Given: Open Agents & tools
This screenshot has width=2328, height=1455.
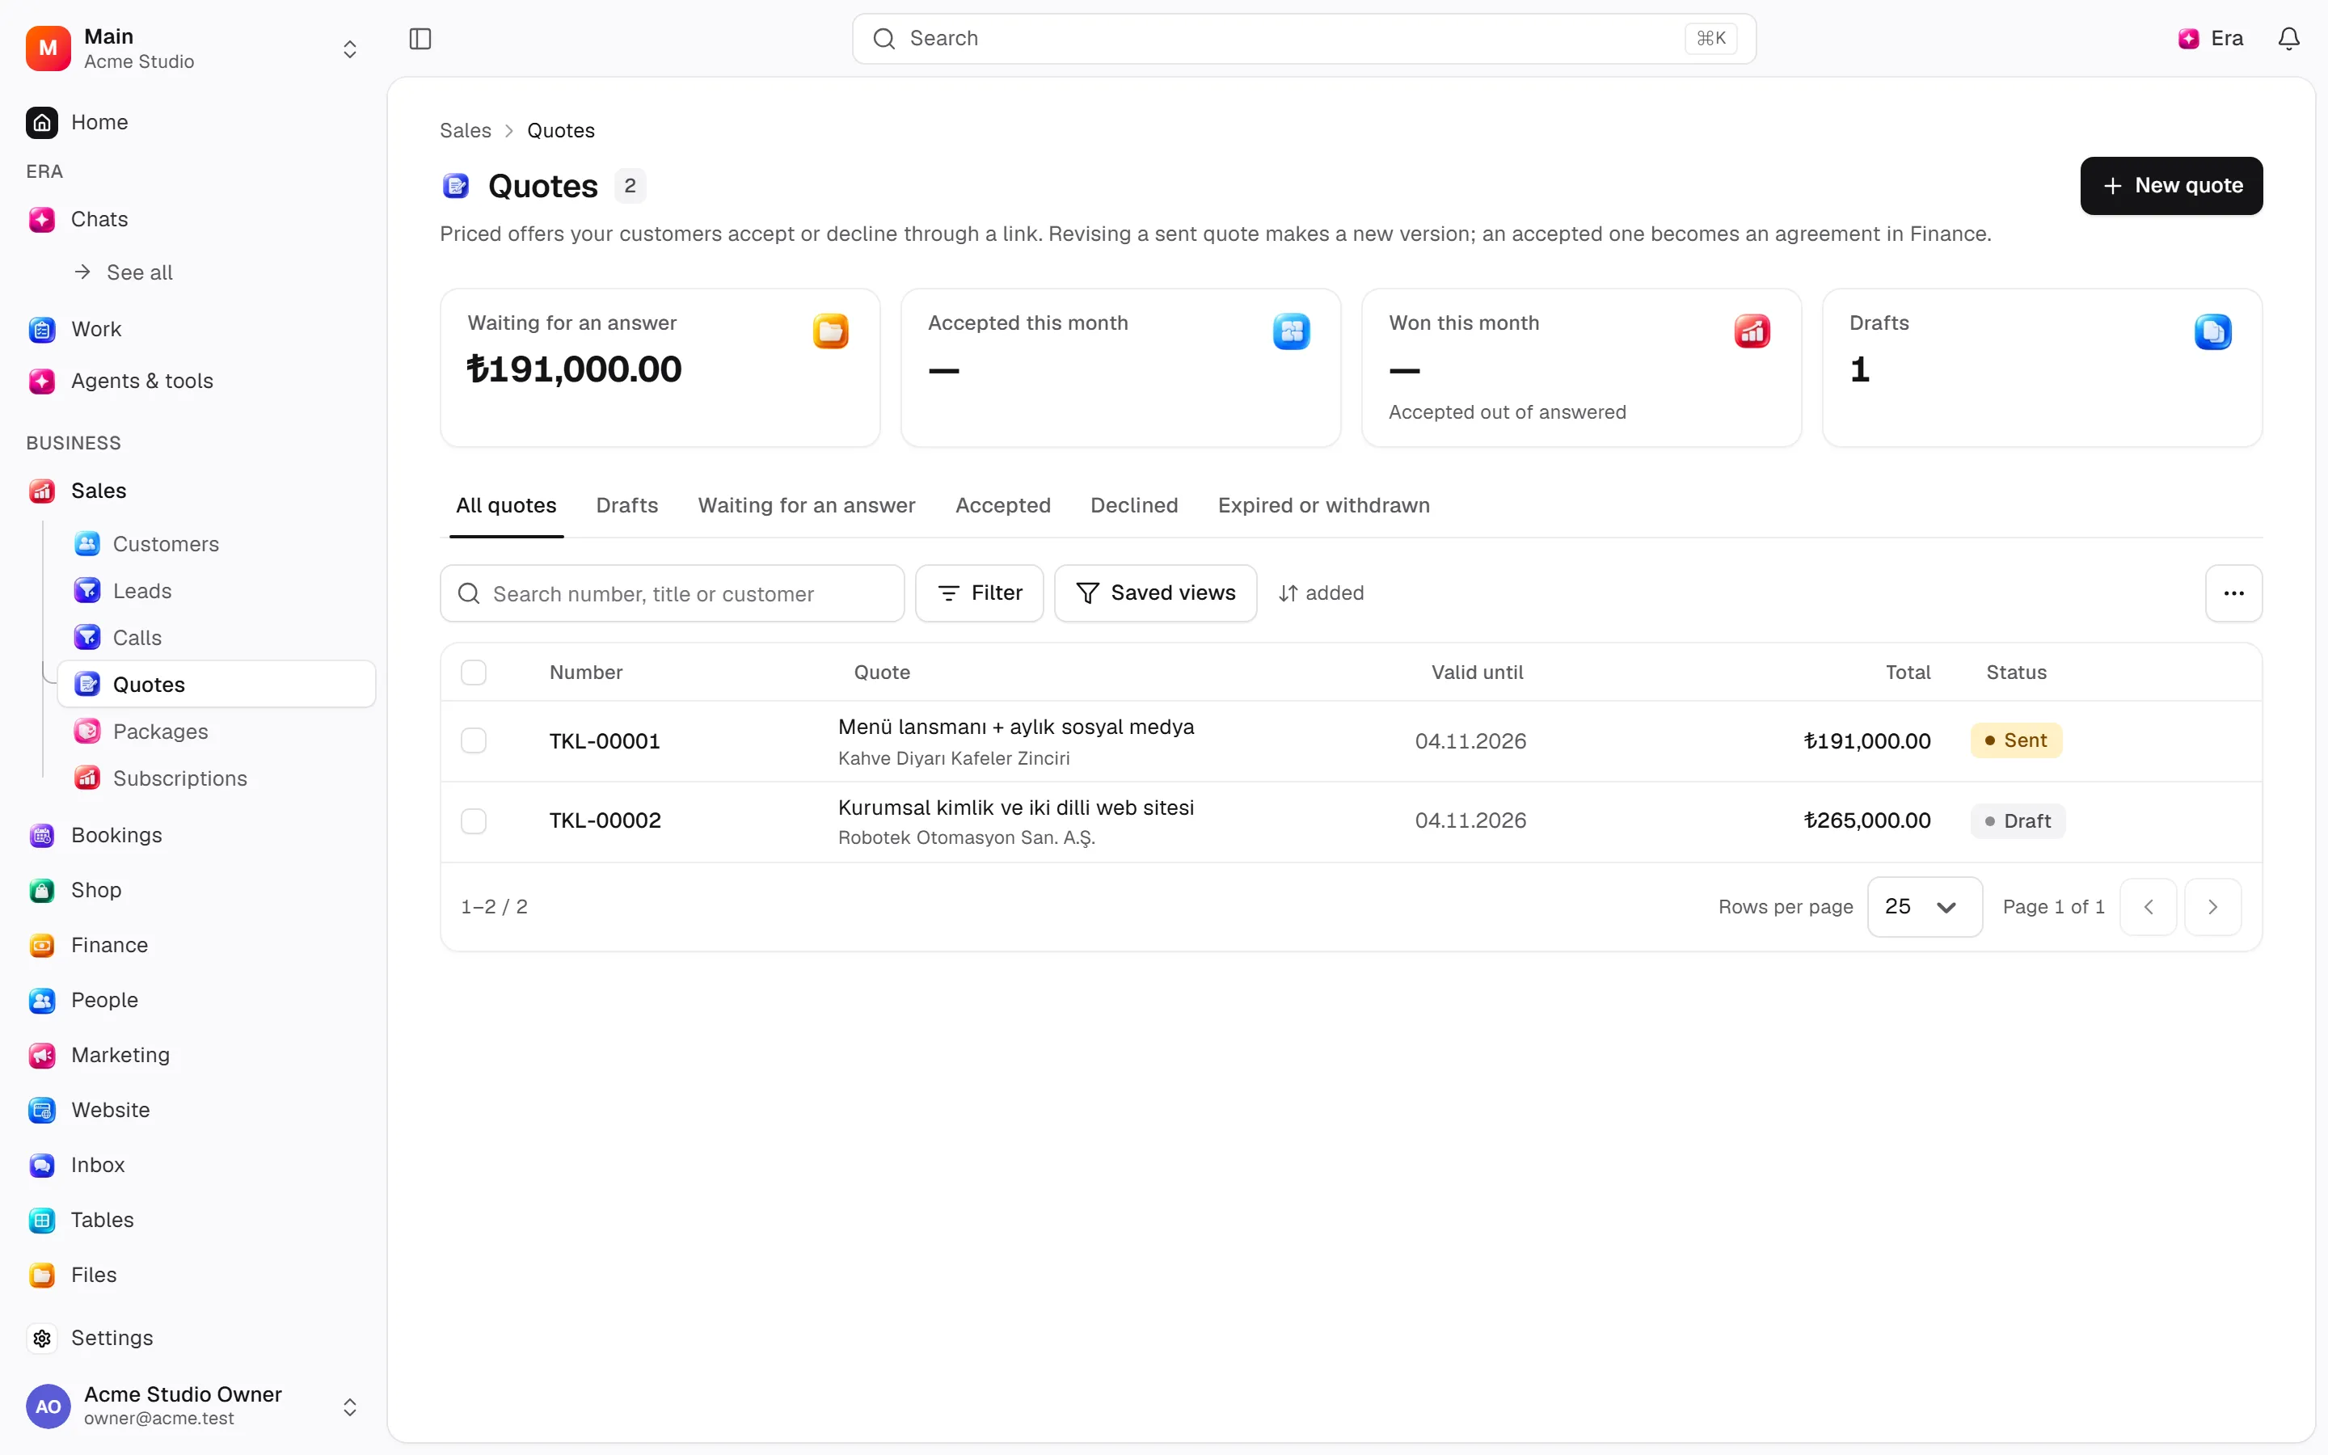Looking at the screenshot, I should tap(142, 381).
